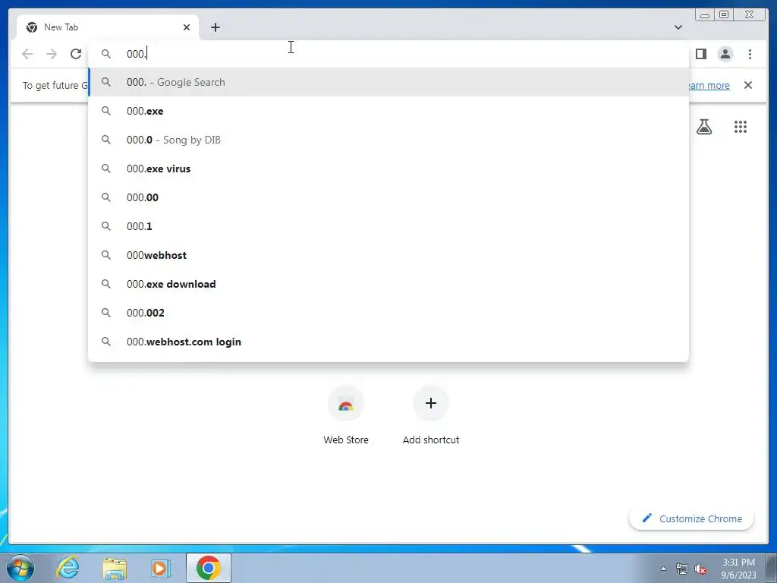The width and height of the screenshot is (777, 583).
Task: Choose the '000.002' suggestion
Action: (388, 313)
